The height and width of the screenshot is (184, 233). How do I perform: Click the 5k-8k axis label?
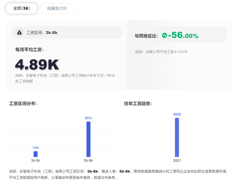(x=88, y=160)
